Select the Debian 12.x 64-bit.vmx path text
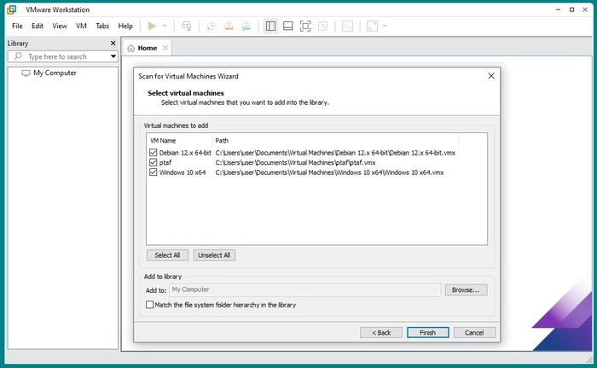597x368 pixels. click(335, 153)
